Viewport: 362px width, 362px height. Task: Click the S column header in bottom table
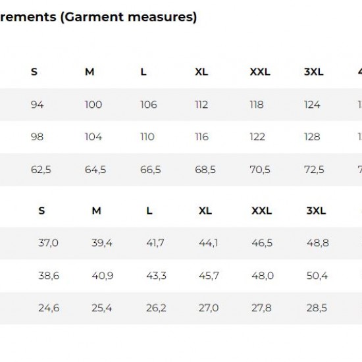click(41, 211)
